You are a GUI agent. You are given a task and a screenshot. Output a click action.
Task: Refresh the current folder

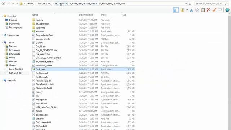point(190,4)
